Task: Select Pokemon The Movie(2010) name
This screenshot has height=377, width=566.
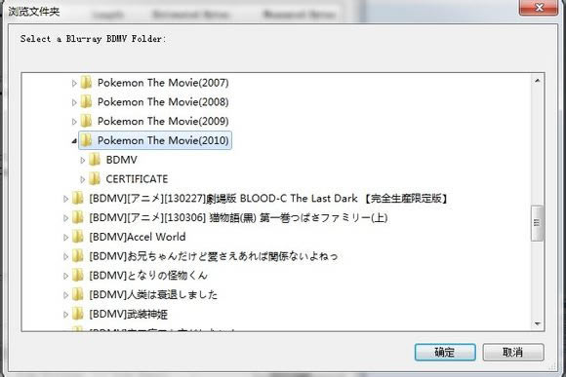Action: pyautogui.click(x=163, y=140)
